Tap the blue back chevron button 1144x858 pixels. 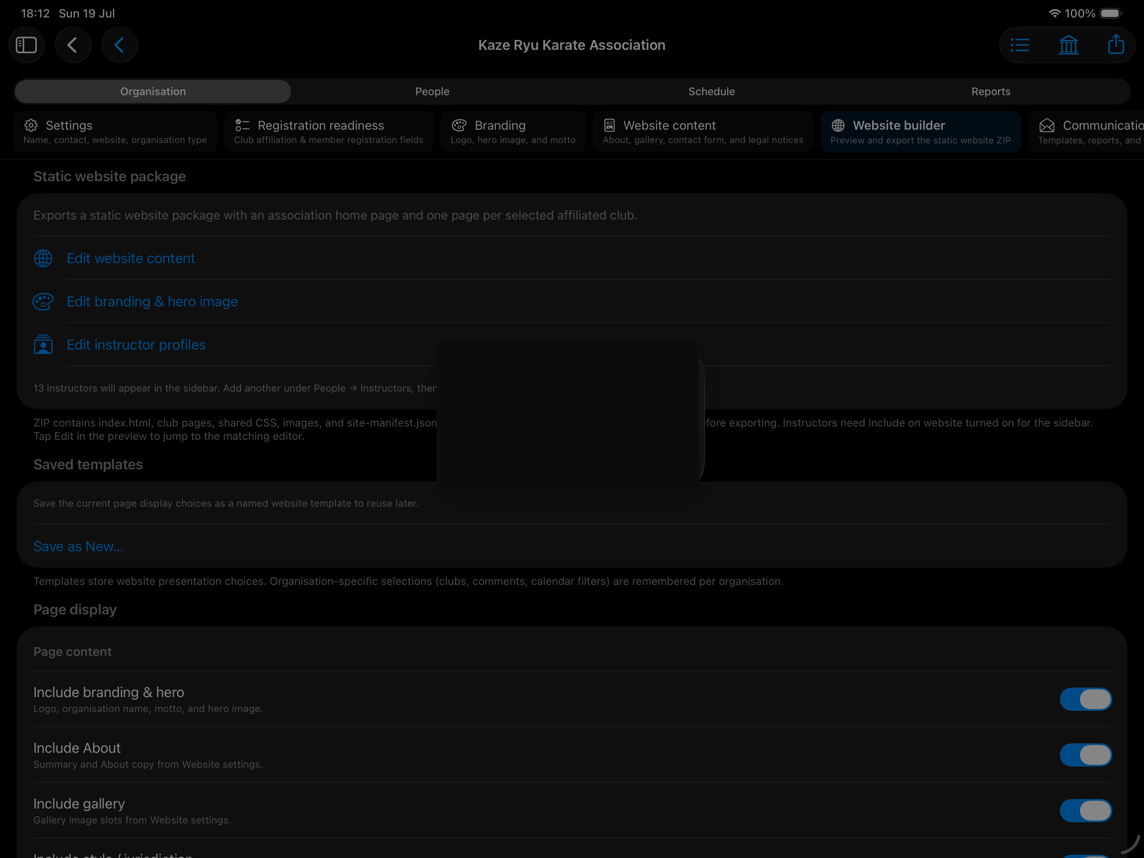pos(119,45)
